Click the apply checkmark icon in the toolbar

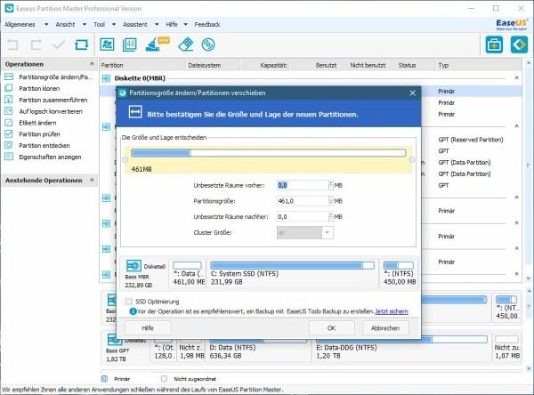(59, 44)
